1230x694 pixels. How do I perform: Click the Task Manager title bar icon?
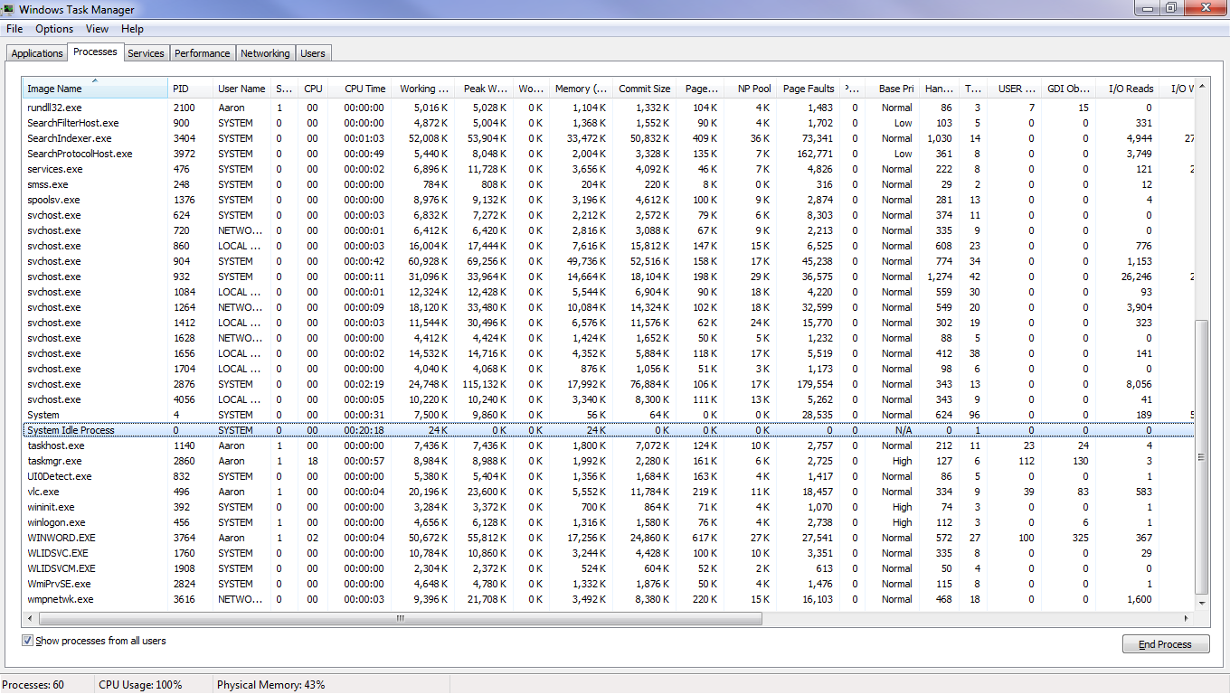coord(9,10)
